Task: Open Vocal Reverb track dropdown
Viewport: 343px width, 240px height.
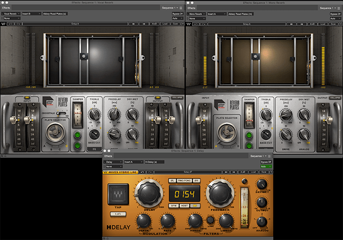Action: coord(11,14)
